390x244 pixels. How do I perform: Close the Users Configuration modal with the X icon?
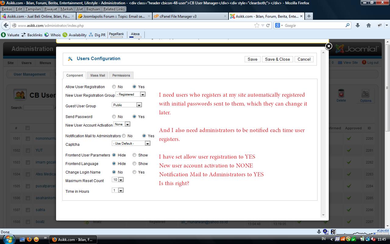(x=328, y=46)
